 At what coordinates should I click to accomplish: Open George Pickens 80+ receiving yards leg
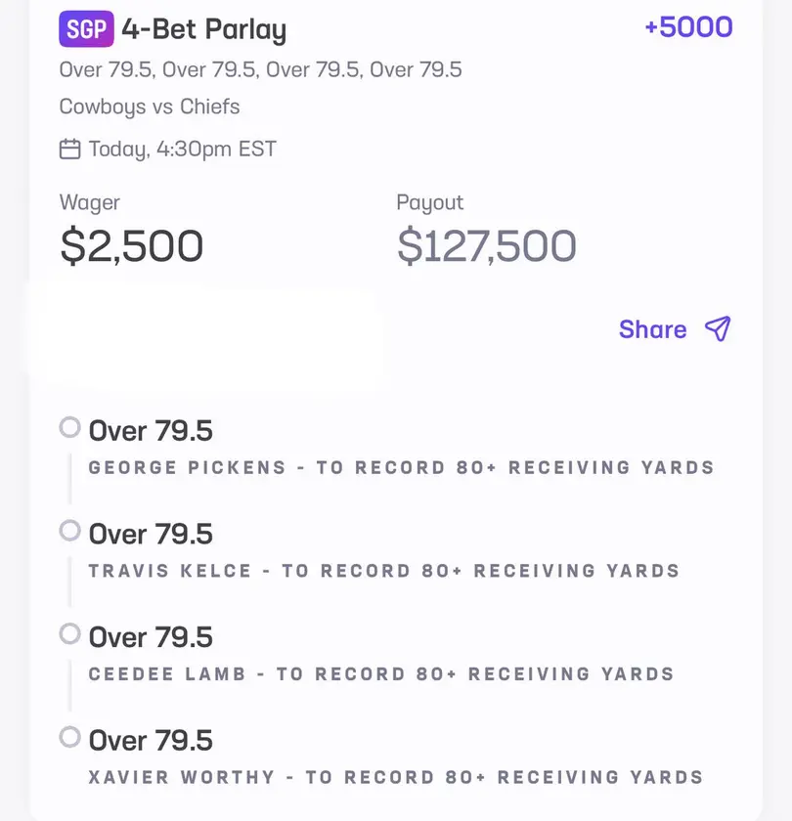tap(401, 467)
